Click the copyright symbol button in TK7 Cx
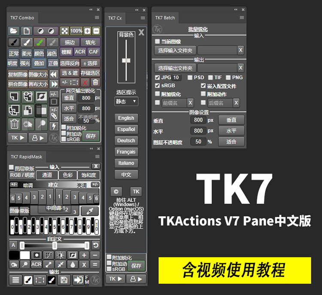This screenshot has width=322, height=295. tap(116, 192)
